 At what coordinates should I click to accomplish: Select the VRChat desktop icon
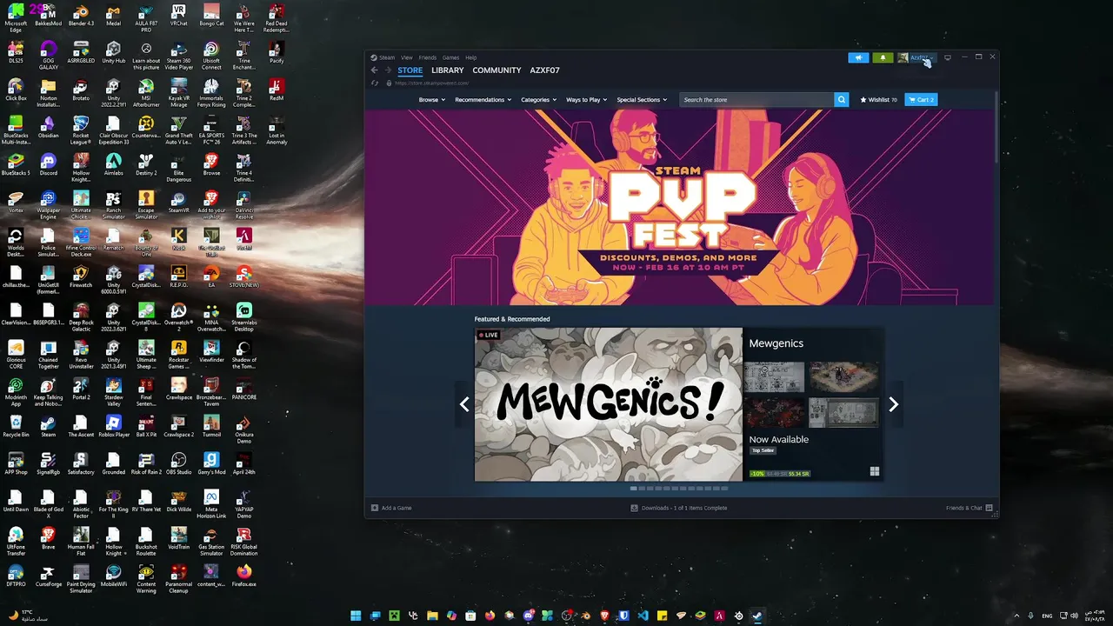179,16
